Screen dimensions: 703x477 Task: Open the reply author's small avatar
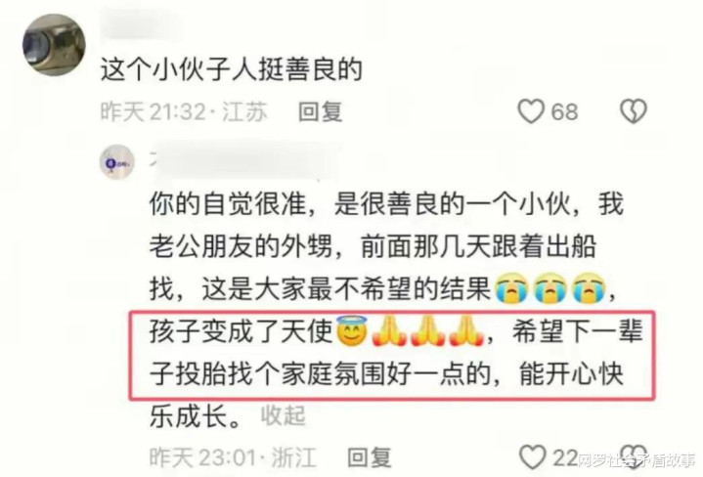(x=116, y=162)
